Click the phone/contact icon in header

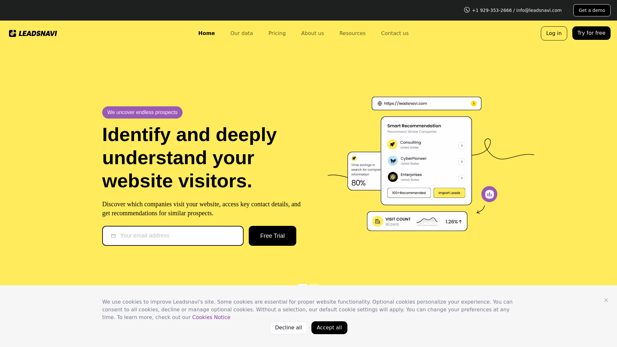tap(467, 10)
